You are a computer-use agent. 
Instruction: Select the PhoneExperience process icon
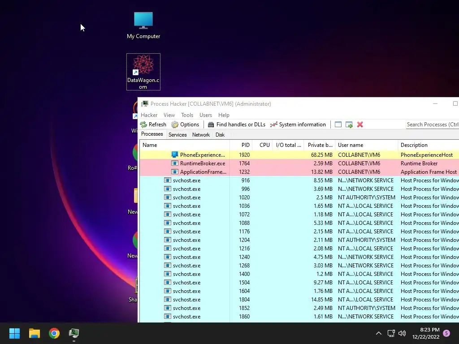point(175,155)
